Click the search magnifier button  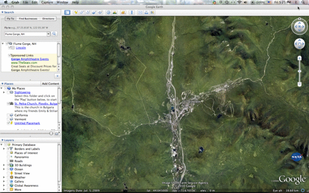click(x=54, y=33)
